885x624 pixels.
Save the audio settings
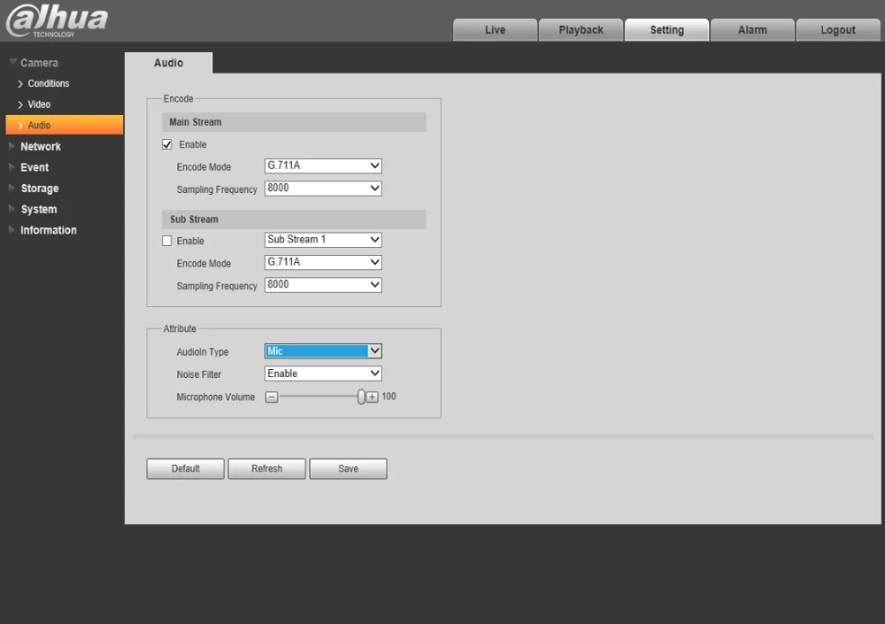348,469
